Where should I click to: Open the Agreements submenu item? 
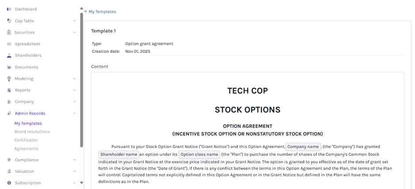coord(27,148)
